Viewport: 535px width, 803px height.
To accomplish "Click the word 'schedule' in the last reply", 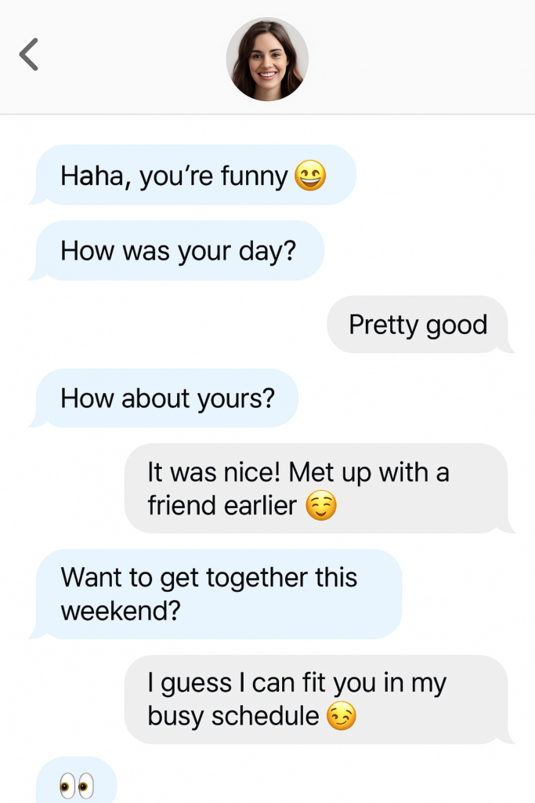I will [x=266, y=716].
